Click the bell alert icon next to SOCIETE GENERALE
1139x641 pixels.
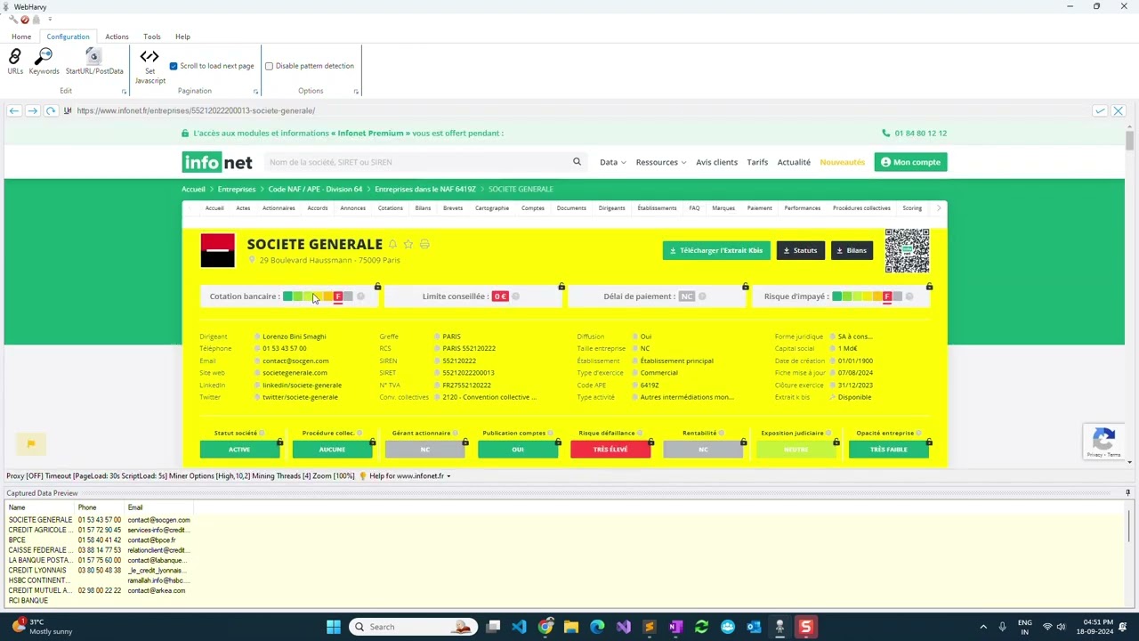point(392,244)
